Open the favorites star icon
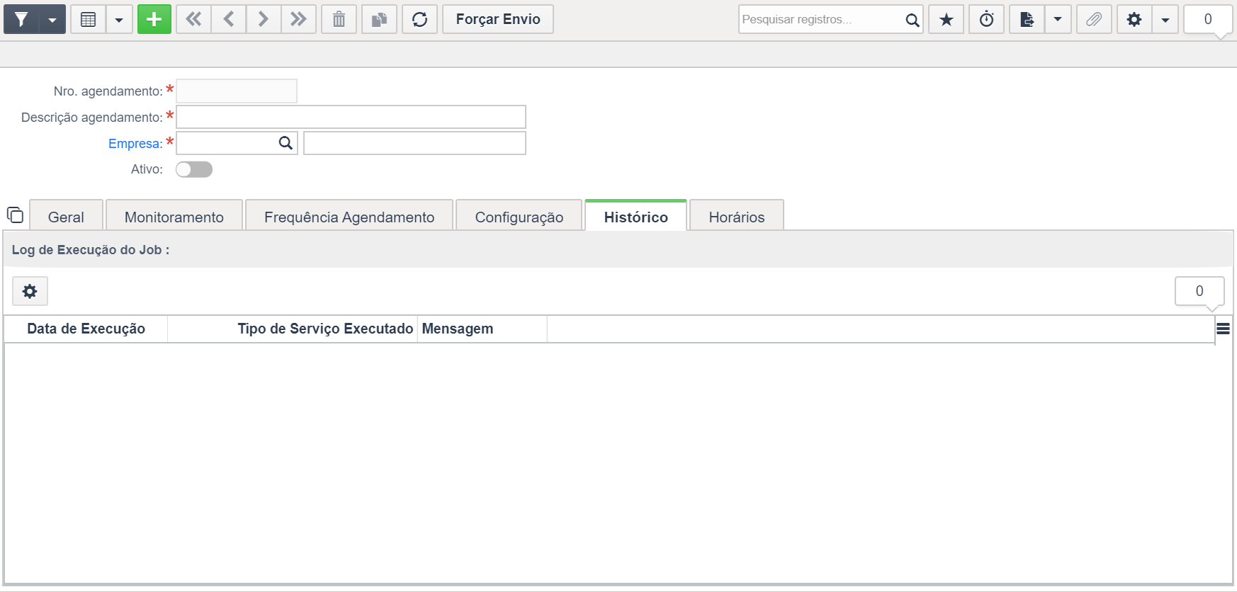This screenshot has width=1237, height=592. point(946,19)
